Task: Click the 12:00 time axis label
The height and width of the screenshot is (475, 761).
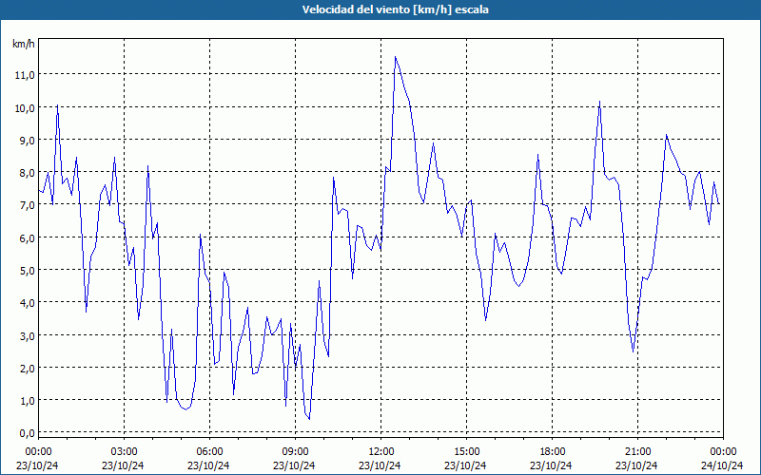Action: [381, 451]
